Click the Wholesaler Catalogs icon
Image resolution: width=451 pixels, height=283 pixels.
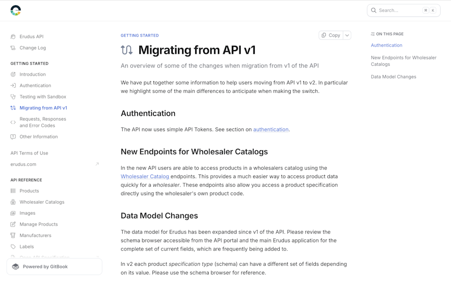13,202
